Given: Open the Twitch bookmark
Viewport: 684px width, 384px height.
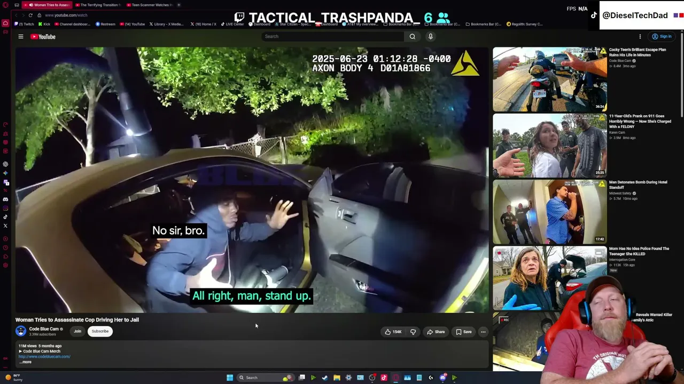Looking at the screenshot, I should pyautogui.click(x=25, y=24).
